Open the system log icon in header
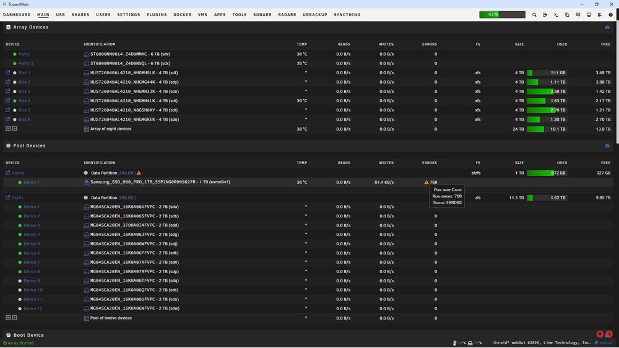The image size is (619, 348). (x=600, y=15)
